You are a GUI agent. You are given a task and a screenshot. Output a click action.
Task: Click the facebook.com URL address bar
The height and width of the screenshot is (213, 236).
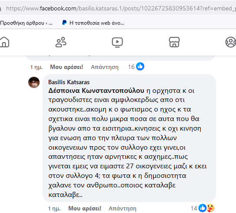click(120, 8)
